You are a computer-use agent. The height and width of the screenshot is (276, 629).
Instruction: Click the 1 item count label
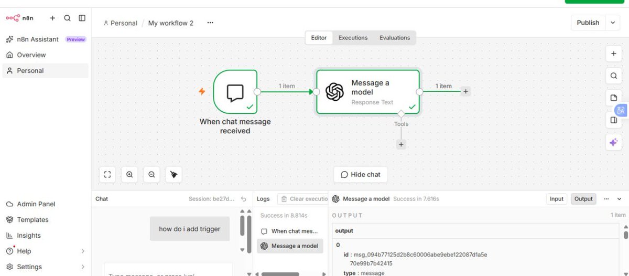(619, 215)
